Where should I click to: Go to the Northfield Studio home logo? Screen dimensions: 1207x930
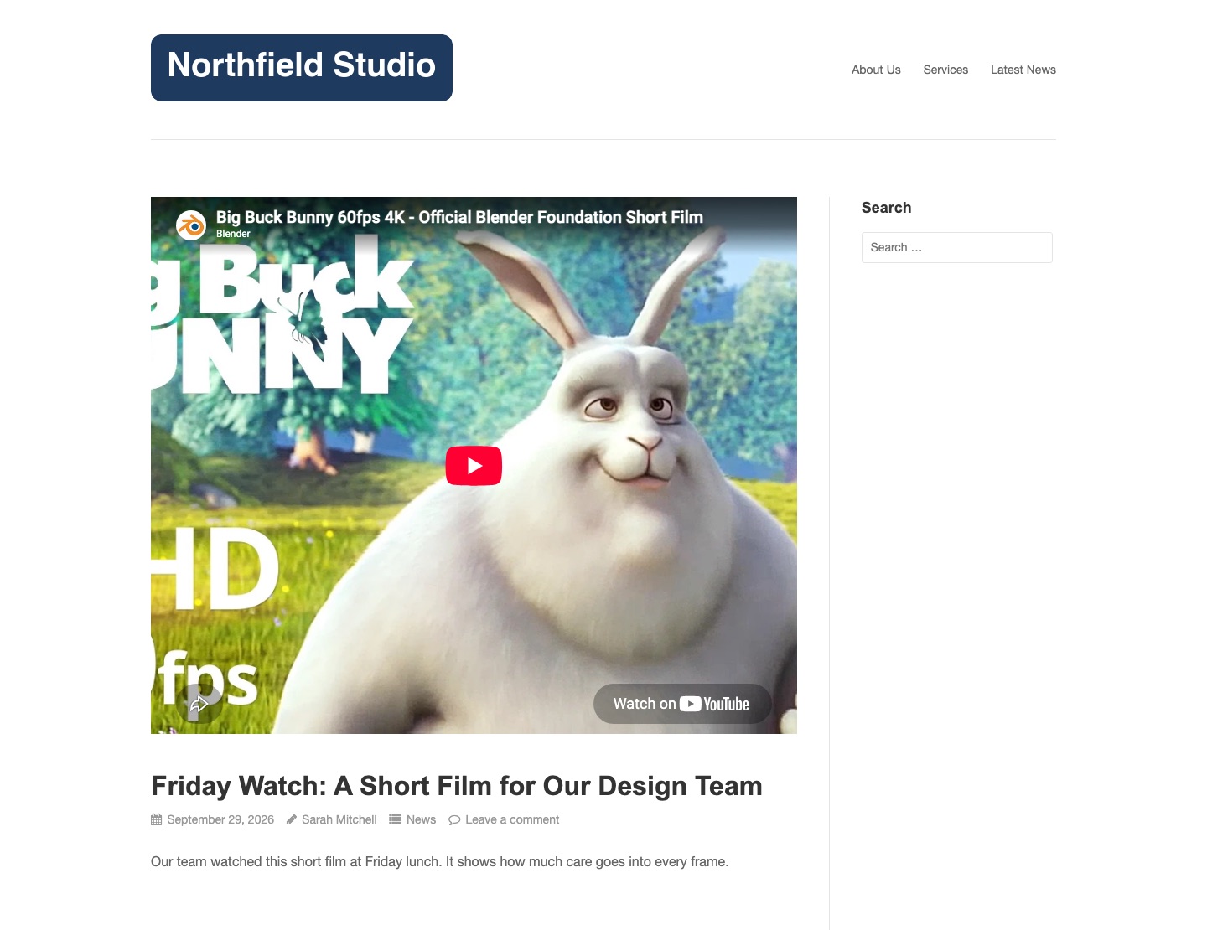pos(302,68)
